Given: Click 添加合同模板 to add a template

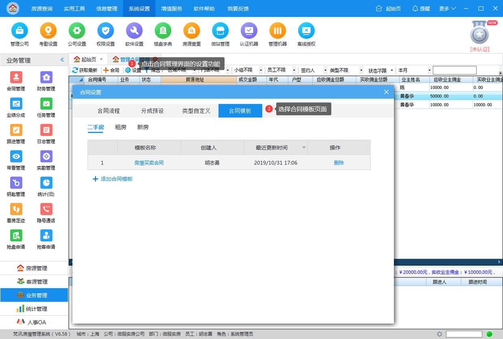Looking at the screenshot, I should click(117, 179).
